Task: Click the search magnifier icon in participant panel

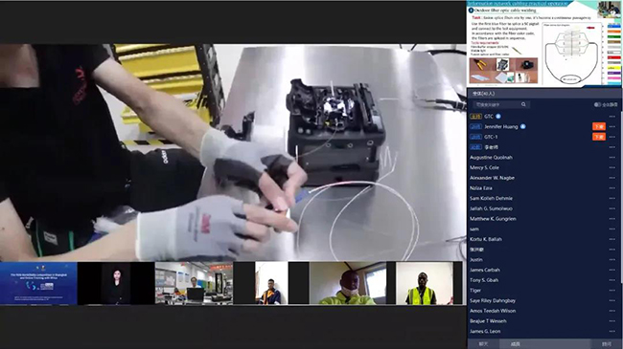Action: pyautogui.click(x=523, y=104)
